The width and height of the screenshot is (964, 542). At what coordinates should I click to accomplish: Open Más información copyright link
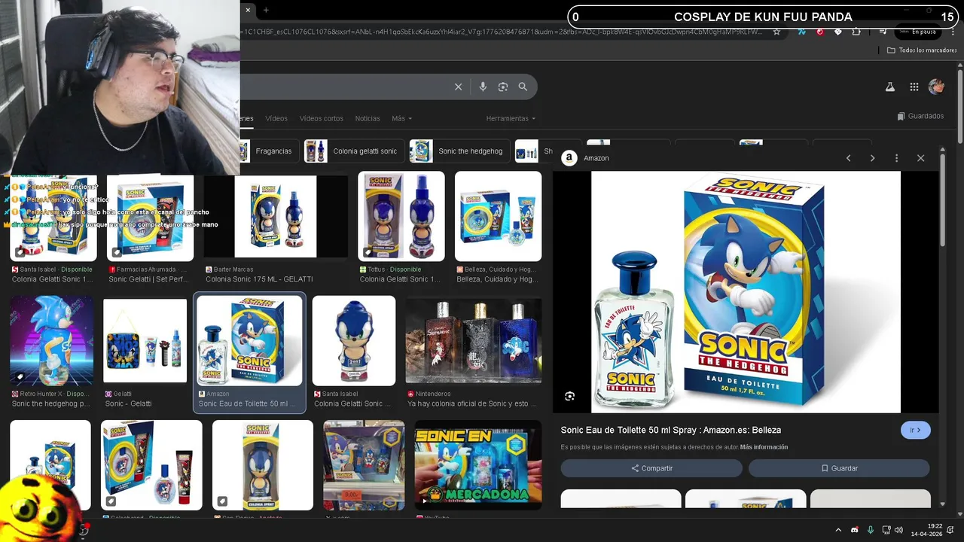coord(764,447)
